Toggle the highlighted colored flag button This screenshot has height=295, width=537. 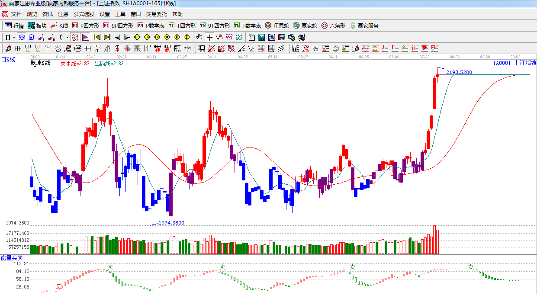[x=85, y=37]
